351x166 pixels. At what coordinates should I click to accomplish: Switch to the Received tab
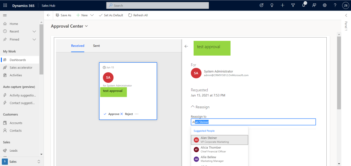[77, 46]
